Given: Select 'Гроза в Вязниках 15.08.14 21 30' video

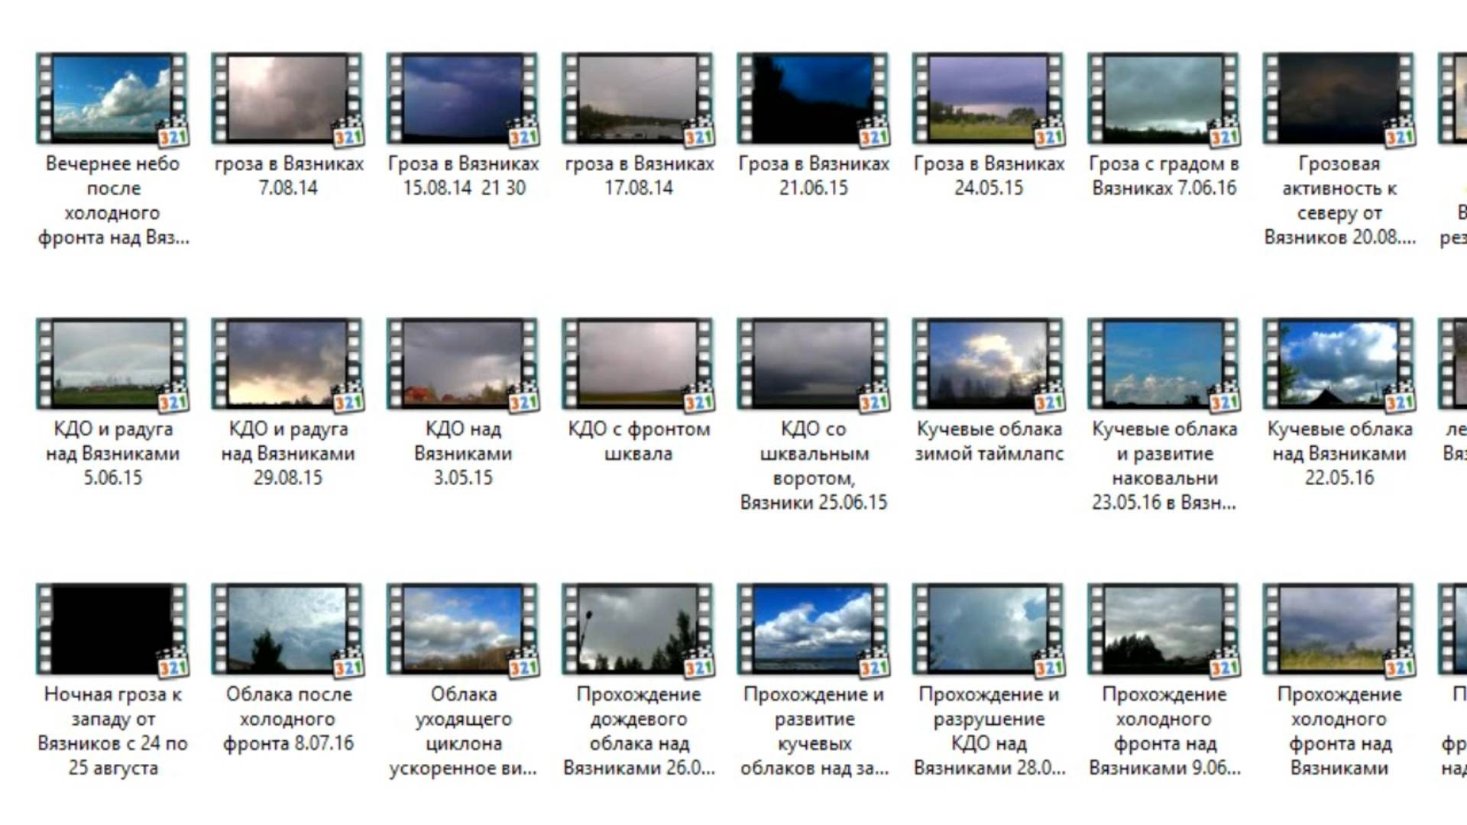Looking at the screenshot, I should click(x=462, y=99).
